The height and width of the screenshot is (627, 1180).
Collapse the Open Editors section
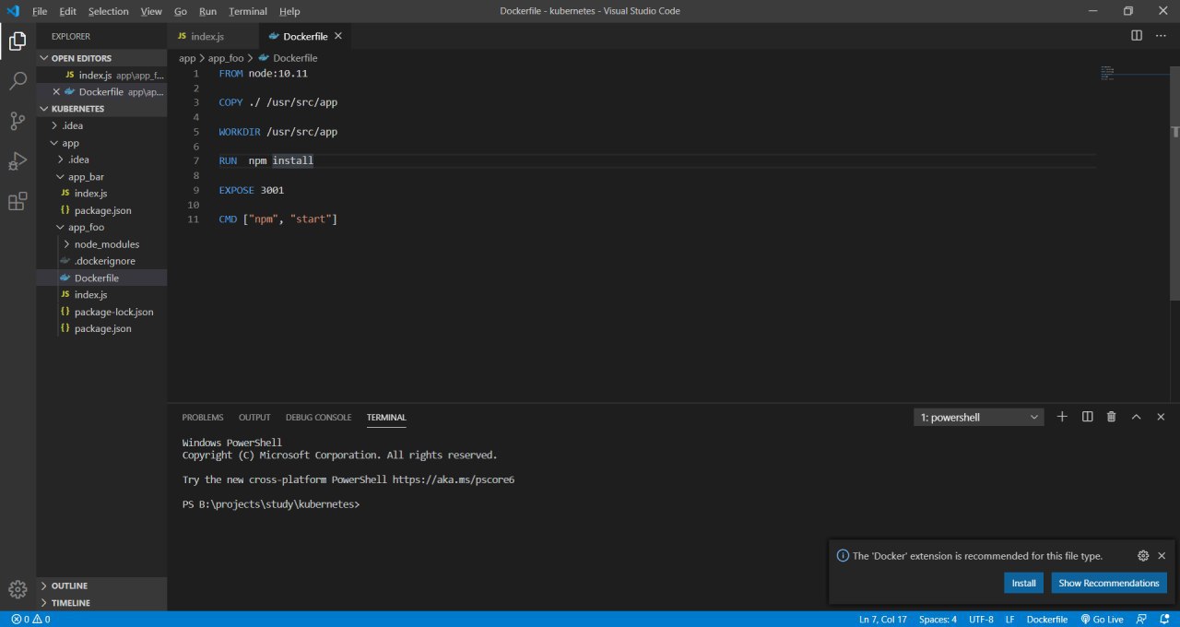coord(102,58)
